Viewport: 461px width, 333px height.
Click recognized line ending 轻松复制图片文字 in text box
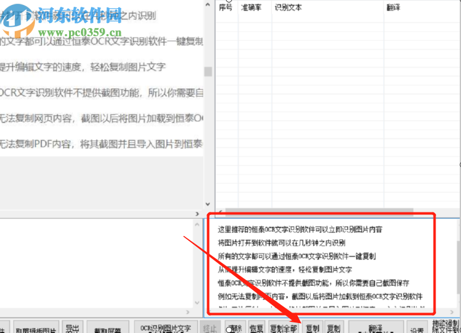(284, 270)
